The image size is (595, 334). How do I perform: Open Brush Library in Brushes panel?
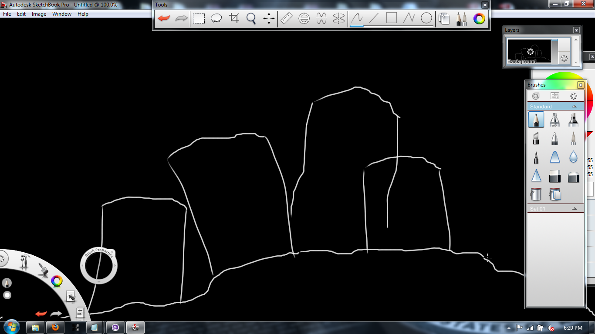tap(536, 96)
